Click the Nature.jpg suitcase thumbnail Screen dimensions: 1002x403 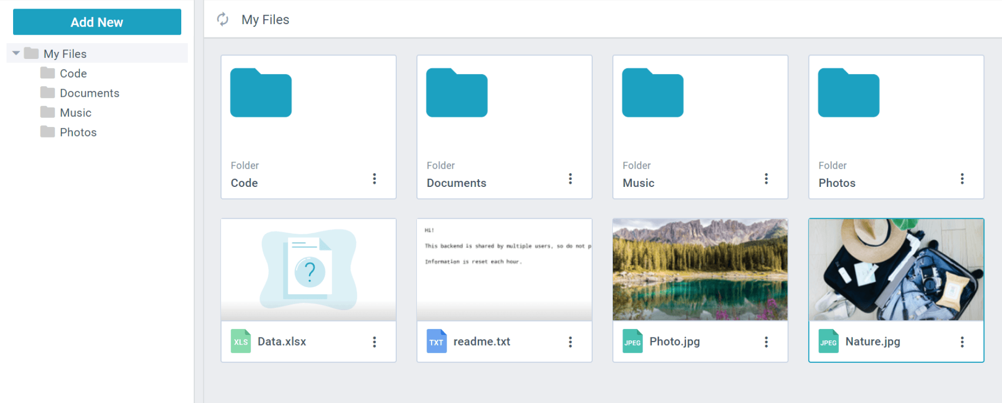pos(896,270)
